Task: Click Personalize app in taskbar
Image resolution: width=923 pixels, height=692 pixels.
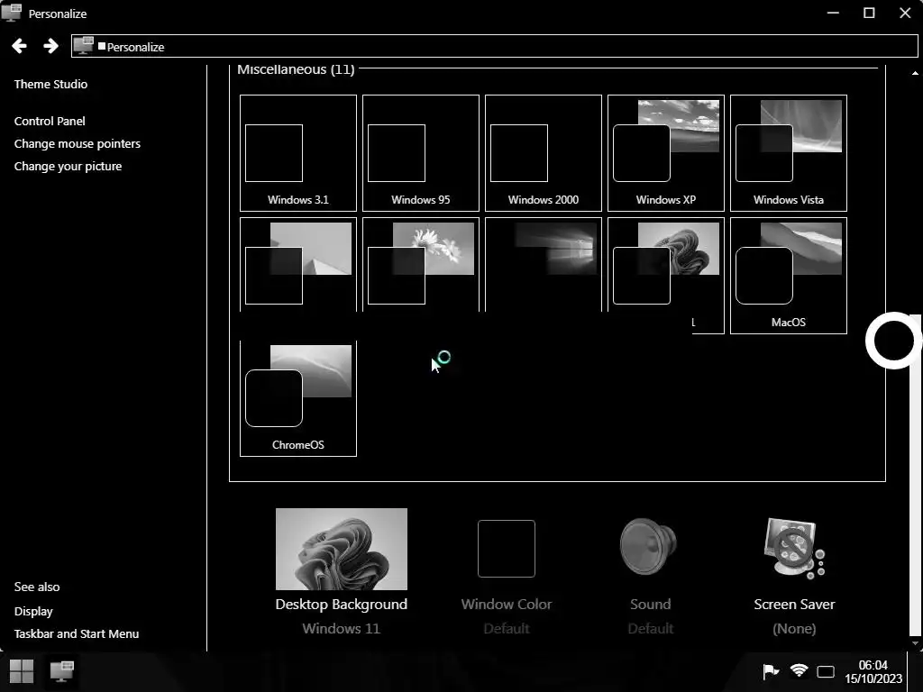Action: [x=62, y=671]
